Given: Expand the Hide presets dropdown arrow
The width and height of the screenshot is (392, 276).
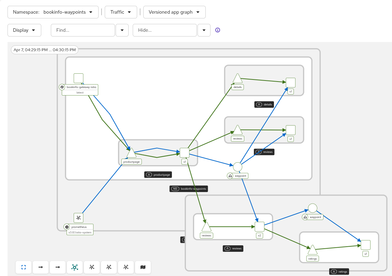Looking at the screenshot, I should pyautogui.click(x=204, y=30).
